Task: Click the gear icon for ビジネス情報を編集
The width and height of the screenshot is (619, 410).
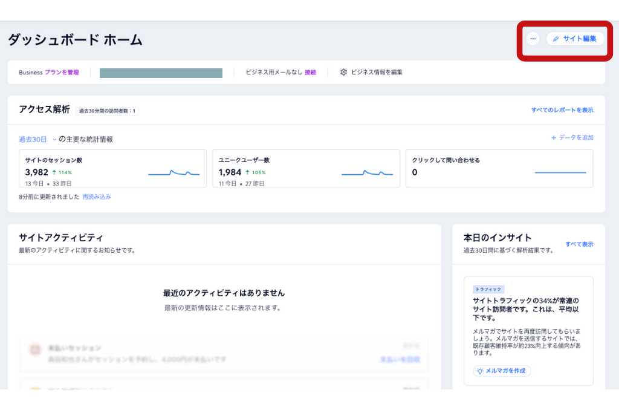Action: 343,72
